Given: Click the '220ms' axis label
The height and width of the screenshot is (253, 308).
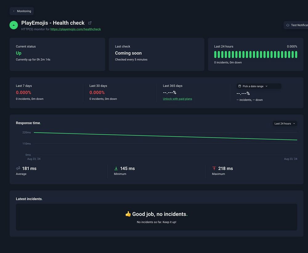Looking at the screenshot, I should (x=26, y=132).
